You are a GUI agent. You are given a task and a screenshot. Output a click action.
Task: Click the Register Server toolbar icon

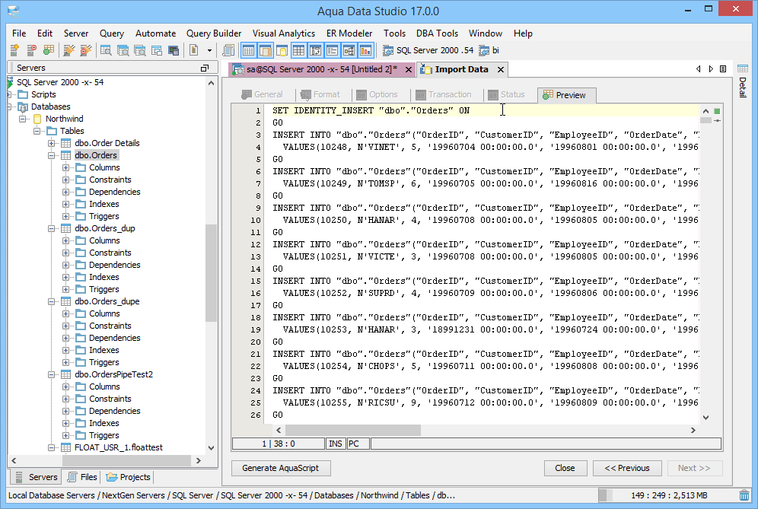14,50
